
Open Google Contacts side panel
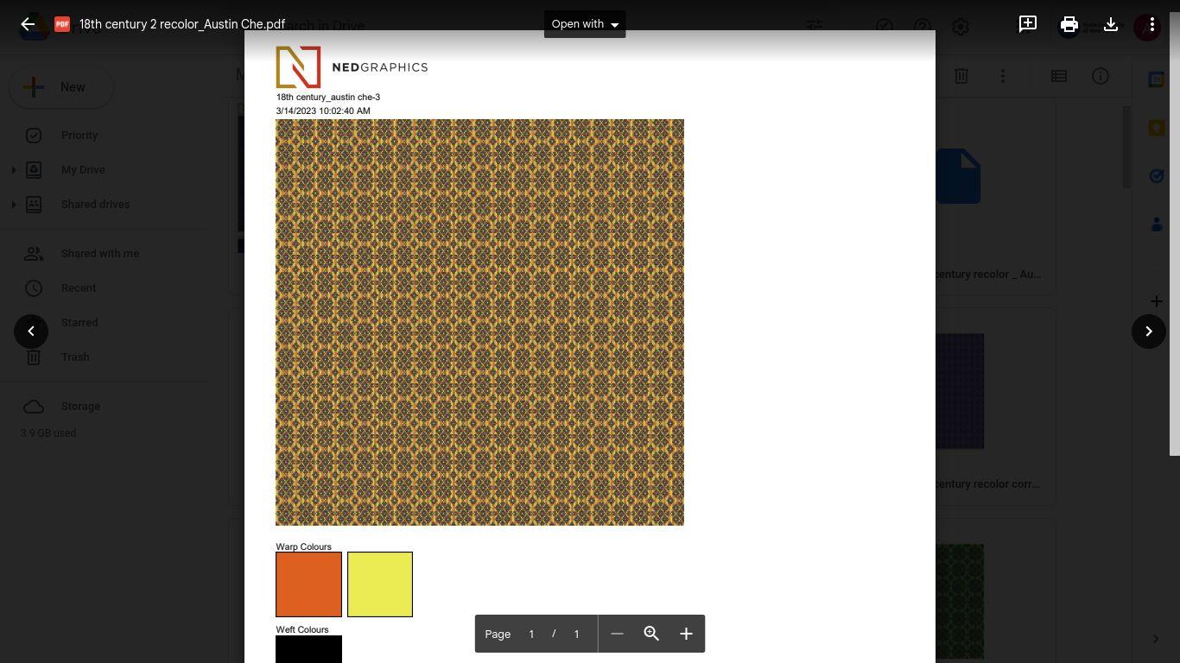(x=1157, y=224)
